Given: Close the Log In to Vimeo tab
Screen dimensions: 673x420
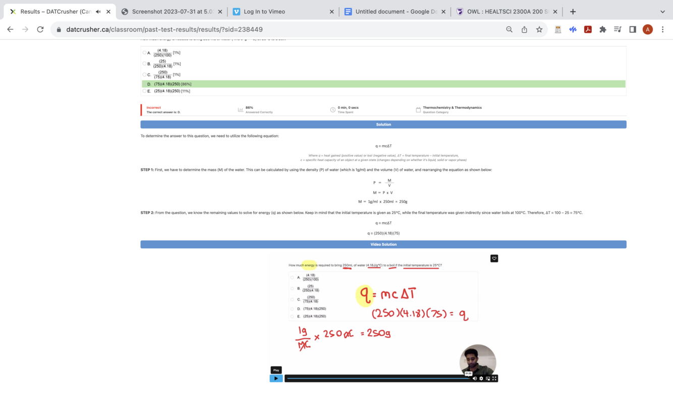Looking at the screenshot, I should (x=331, y=12).
